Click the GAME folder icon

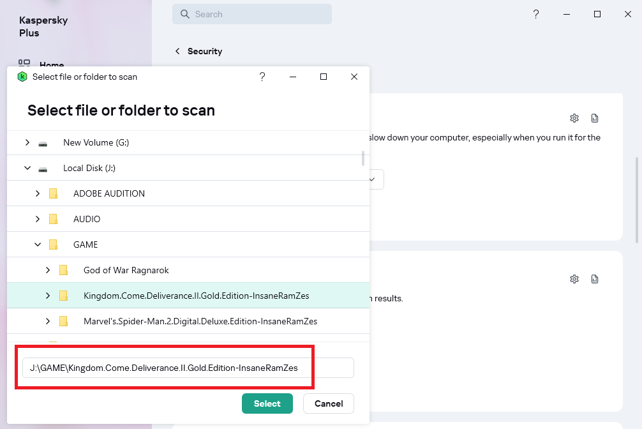click(x=53, y=245)
